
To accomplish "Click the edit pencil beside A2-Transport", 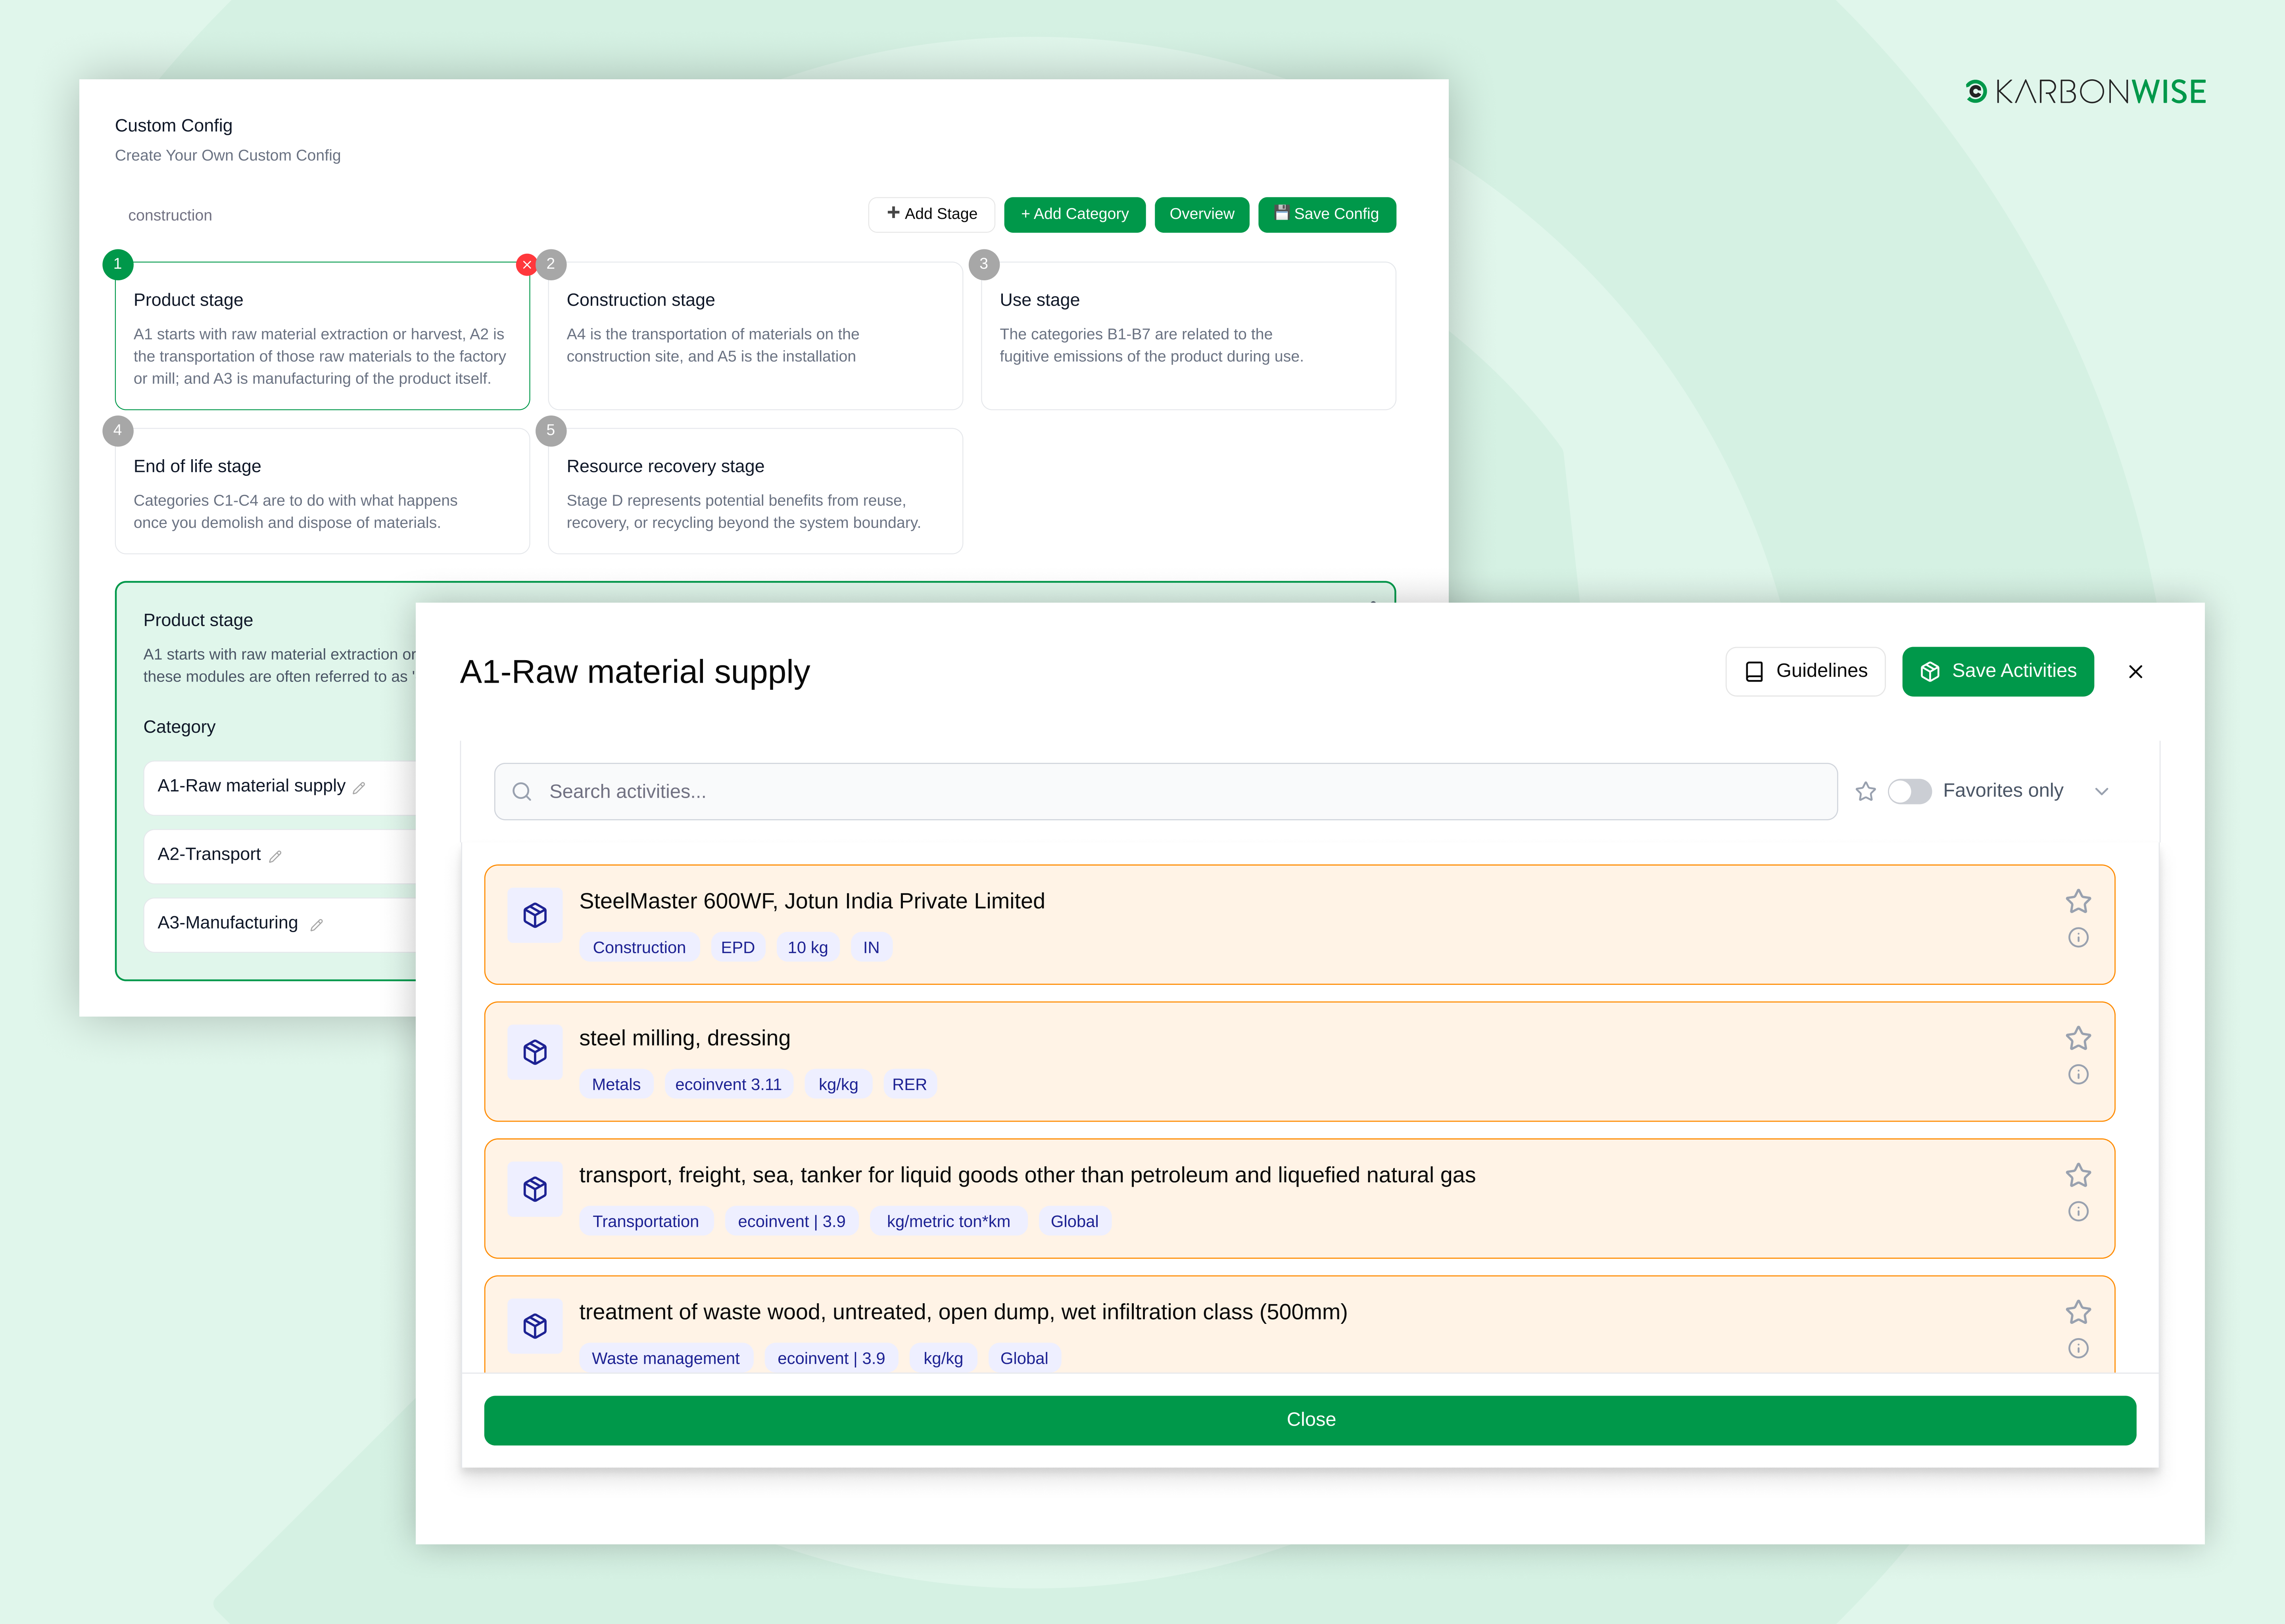I will click(275, 856).
